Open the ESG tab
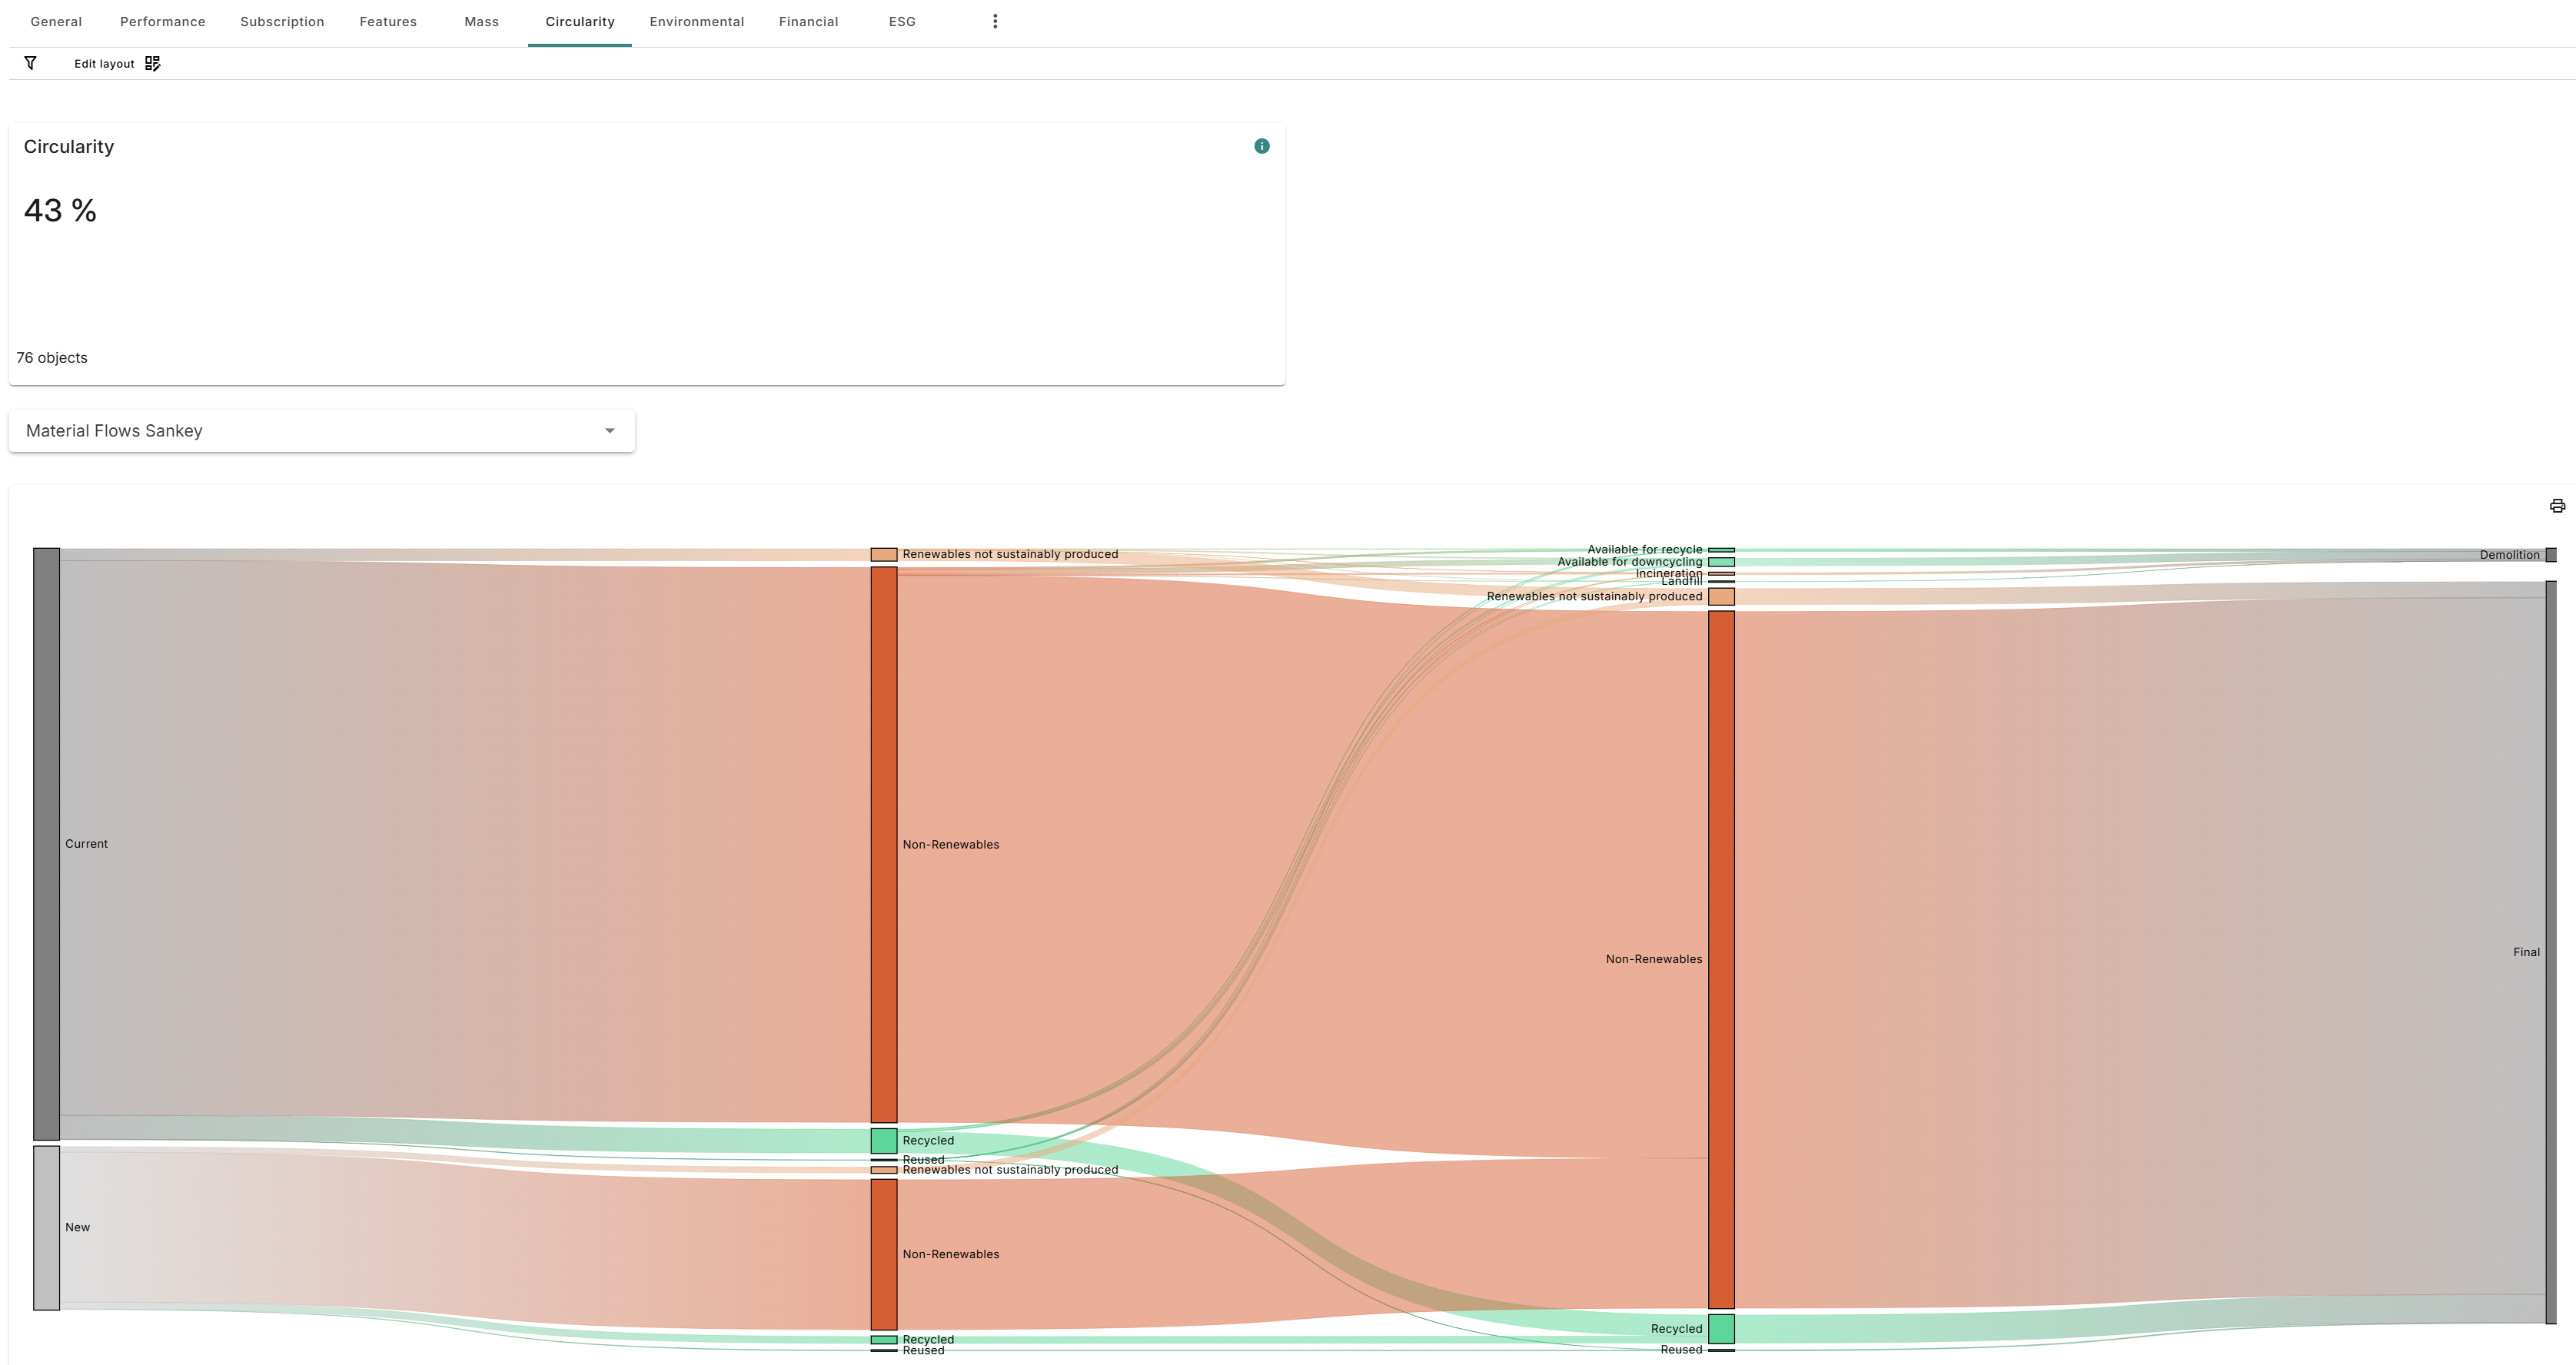This screenshot has height=1365, width=2576. point(902,21)
